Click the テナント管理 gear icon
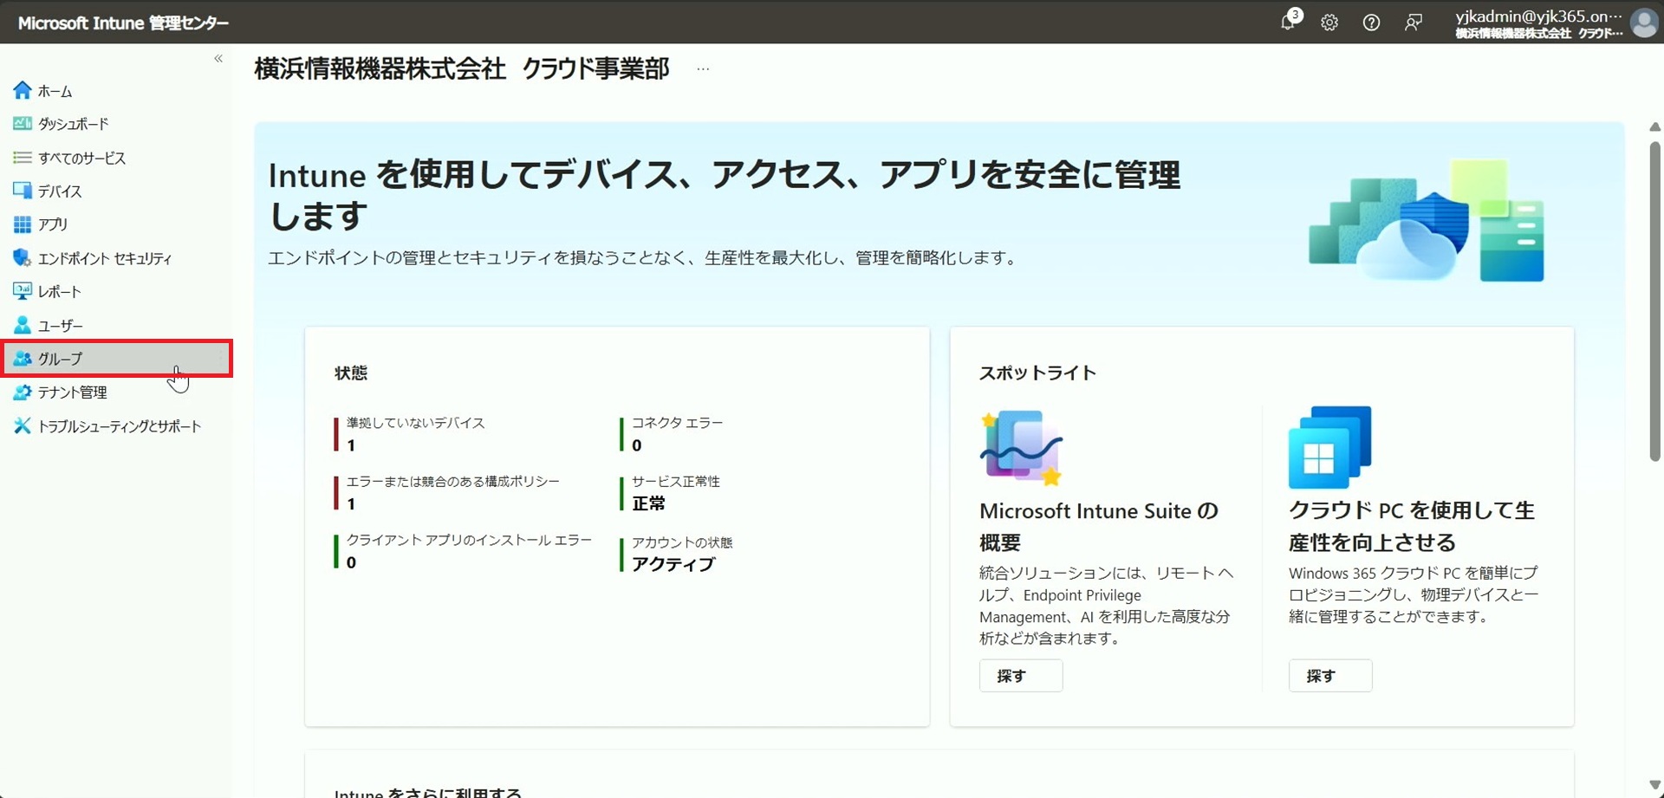This screenshot has height=798, width=1664. (x=23, y=392)
